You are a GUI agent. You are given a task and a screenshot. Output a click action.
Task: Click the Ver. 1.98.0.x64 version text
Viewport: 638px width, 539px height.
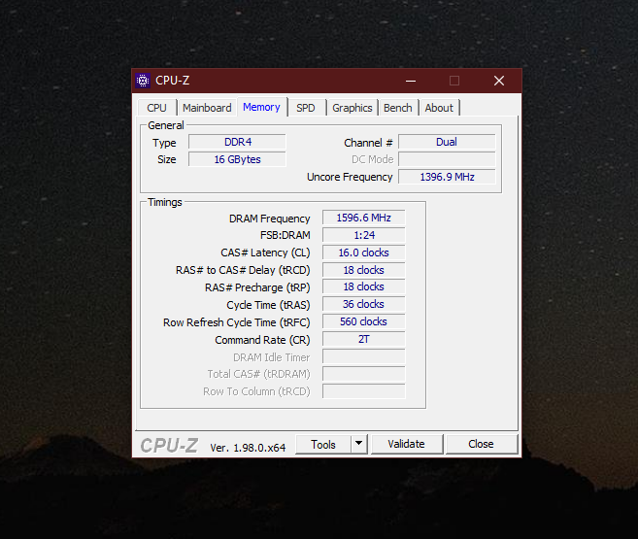[248, 448]
